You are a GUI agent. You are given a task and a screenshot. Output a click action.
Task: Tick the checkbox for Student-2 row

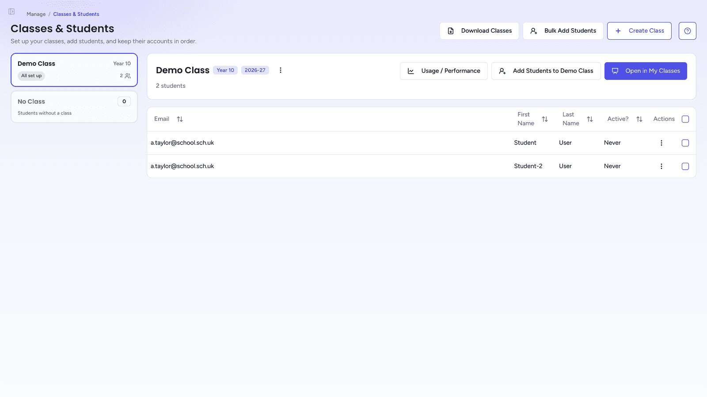tap(685, 166)
